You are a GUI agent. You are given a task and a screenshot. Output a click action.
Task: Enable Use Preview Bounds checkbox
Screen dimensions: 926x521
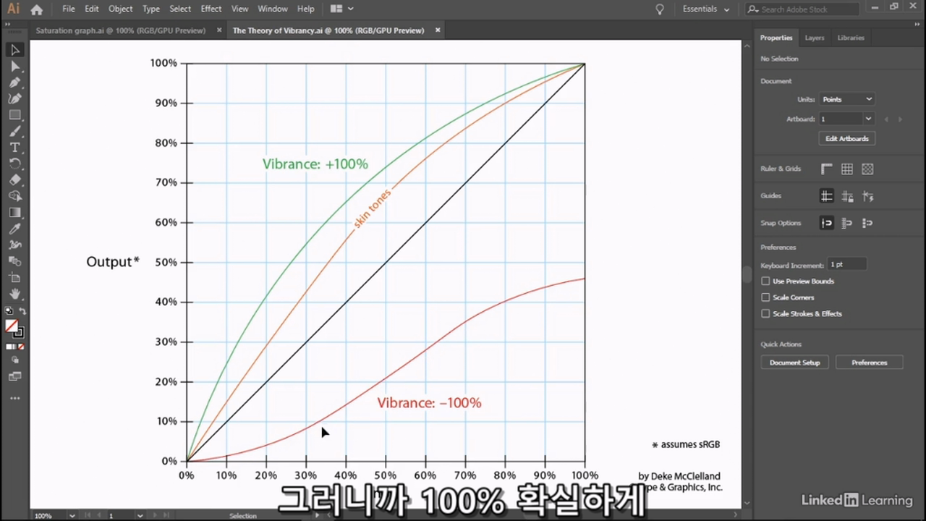click(x=765, y=281)
